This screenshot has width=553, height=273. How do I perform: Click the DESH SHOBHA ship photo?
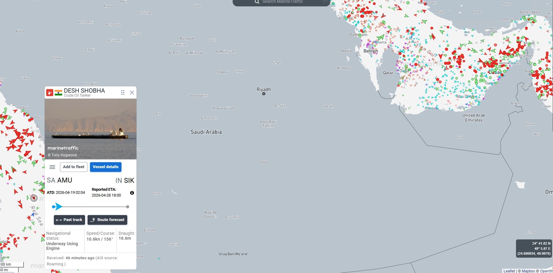91,129
